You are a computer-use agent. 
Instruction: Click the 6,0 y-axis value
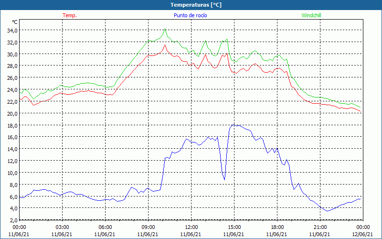[x=14, y=196]
